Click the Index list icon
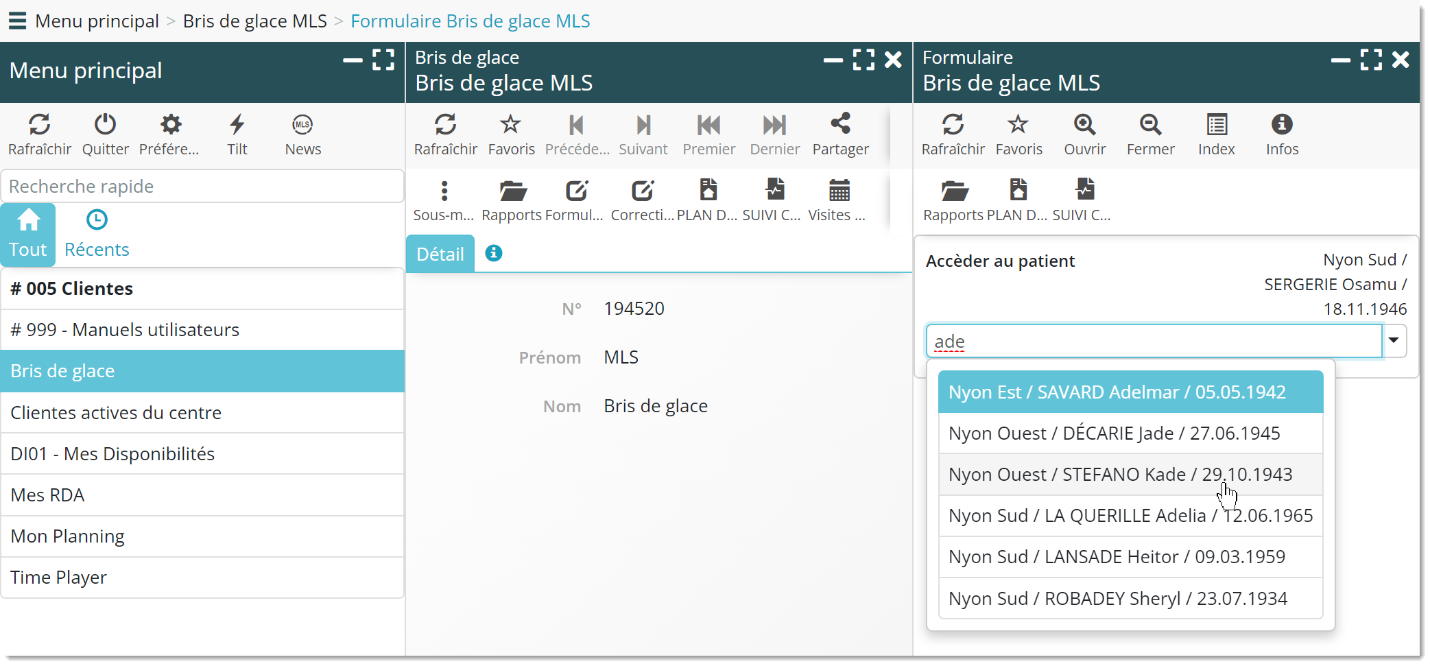The height and width of the screenshot is (666, 1430). (x=1216, y=125)
